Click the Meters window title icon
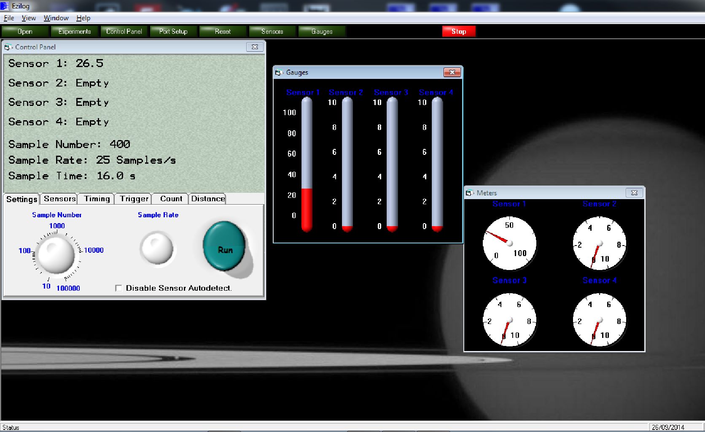Screen dimensions: 705x432 pos(469,193)
